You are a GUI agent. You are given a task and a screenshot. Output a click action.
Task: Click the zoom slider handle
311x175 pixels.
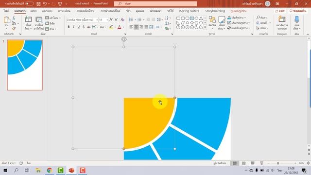278,163
